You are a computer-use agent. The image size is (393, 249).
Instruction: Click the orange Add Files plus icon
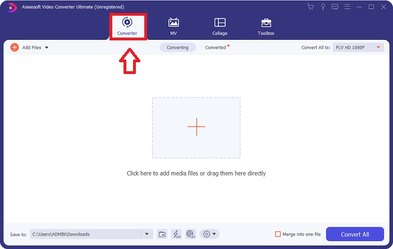tap(15, 47)
